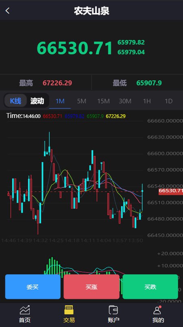Select the 5M timeframe tab
The height and width of the screenshot is (327, 183).
tap(82, 101)
